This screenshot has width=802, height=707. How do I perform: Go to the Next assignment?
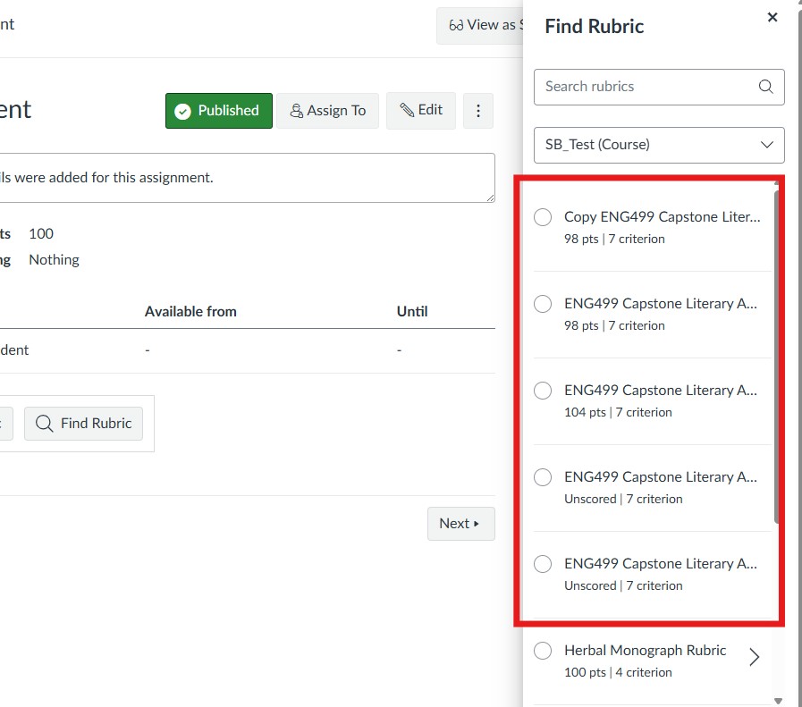click(460, 524)
